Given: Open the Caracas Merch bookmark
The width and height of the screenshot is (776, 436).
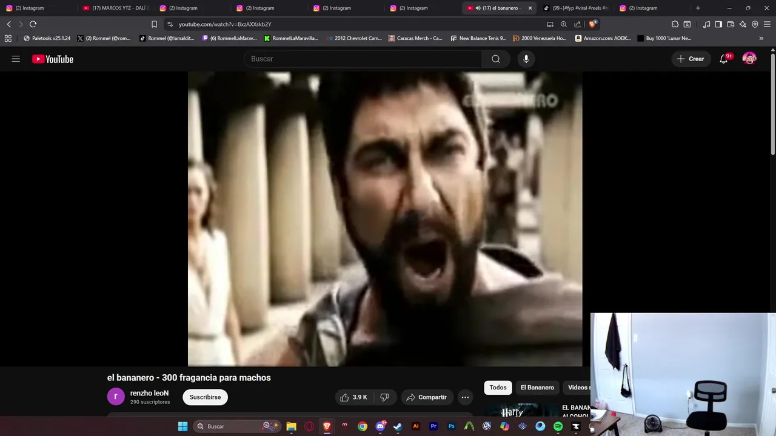Looking at the screenshot, I should [415, 38].
